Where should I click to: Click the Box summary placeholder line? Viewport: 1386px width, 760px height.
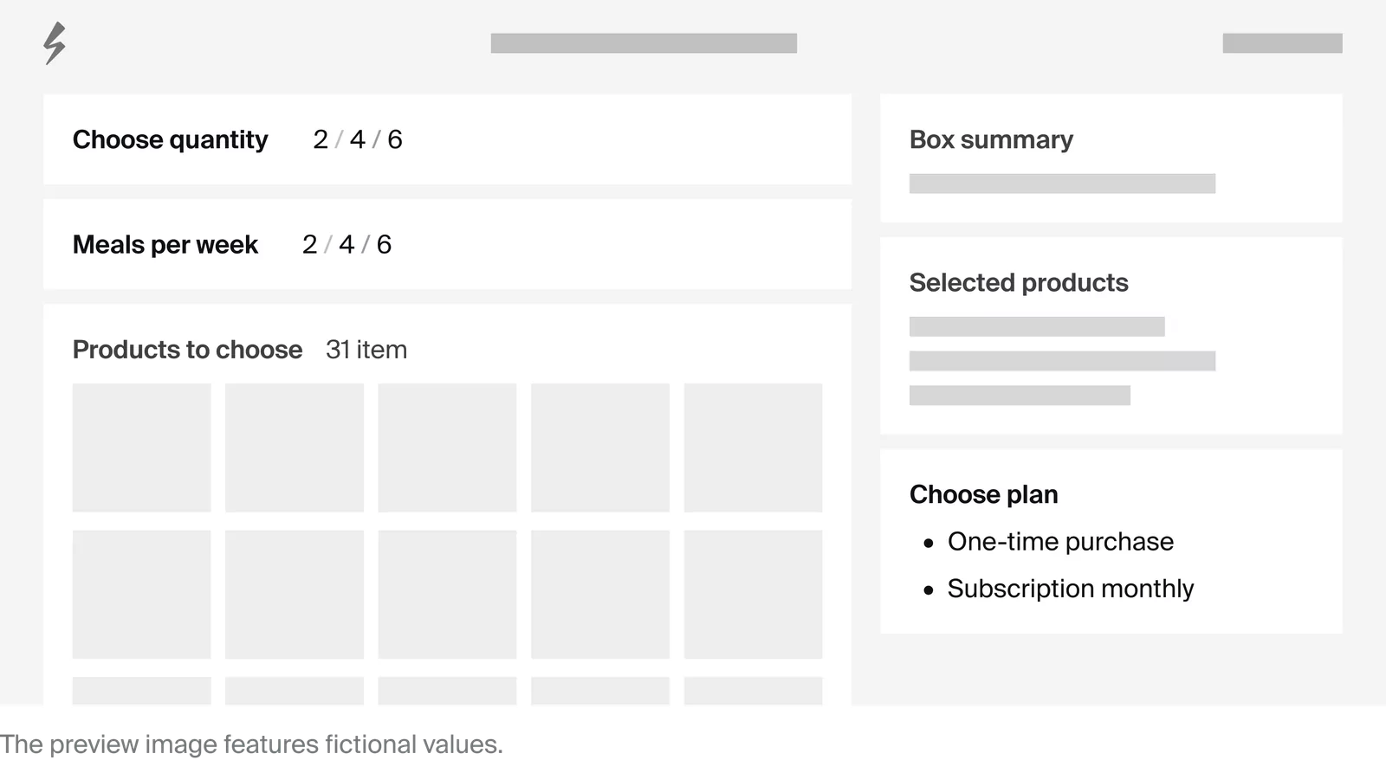(x=1062, y=184)
